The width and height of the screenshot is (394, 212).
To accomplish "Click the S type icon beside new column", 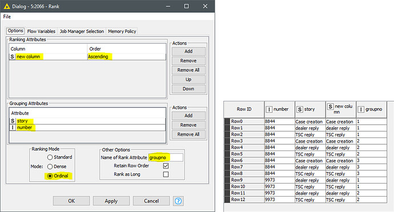I will 13,56.
